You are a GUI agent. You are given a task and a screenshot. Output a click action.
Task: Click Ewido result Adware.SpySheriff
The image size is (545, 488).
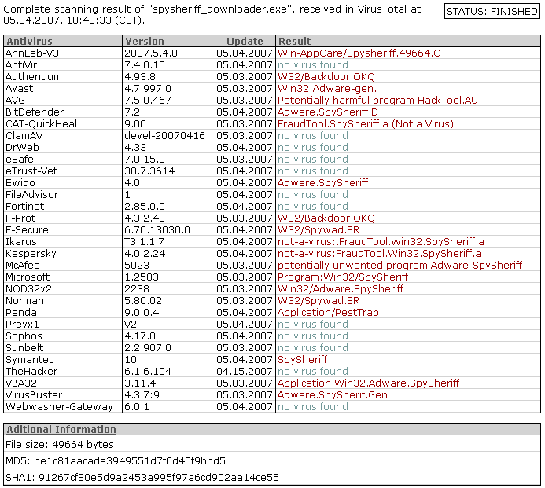click(323, 183)
